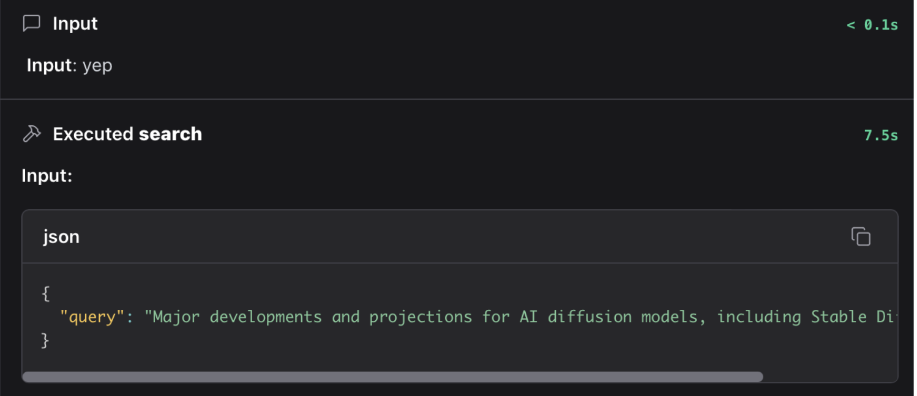Click the < 0.1s duration label
The width and height of the screenshot is (917, 396).
[x=872, y=25]
